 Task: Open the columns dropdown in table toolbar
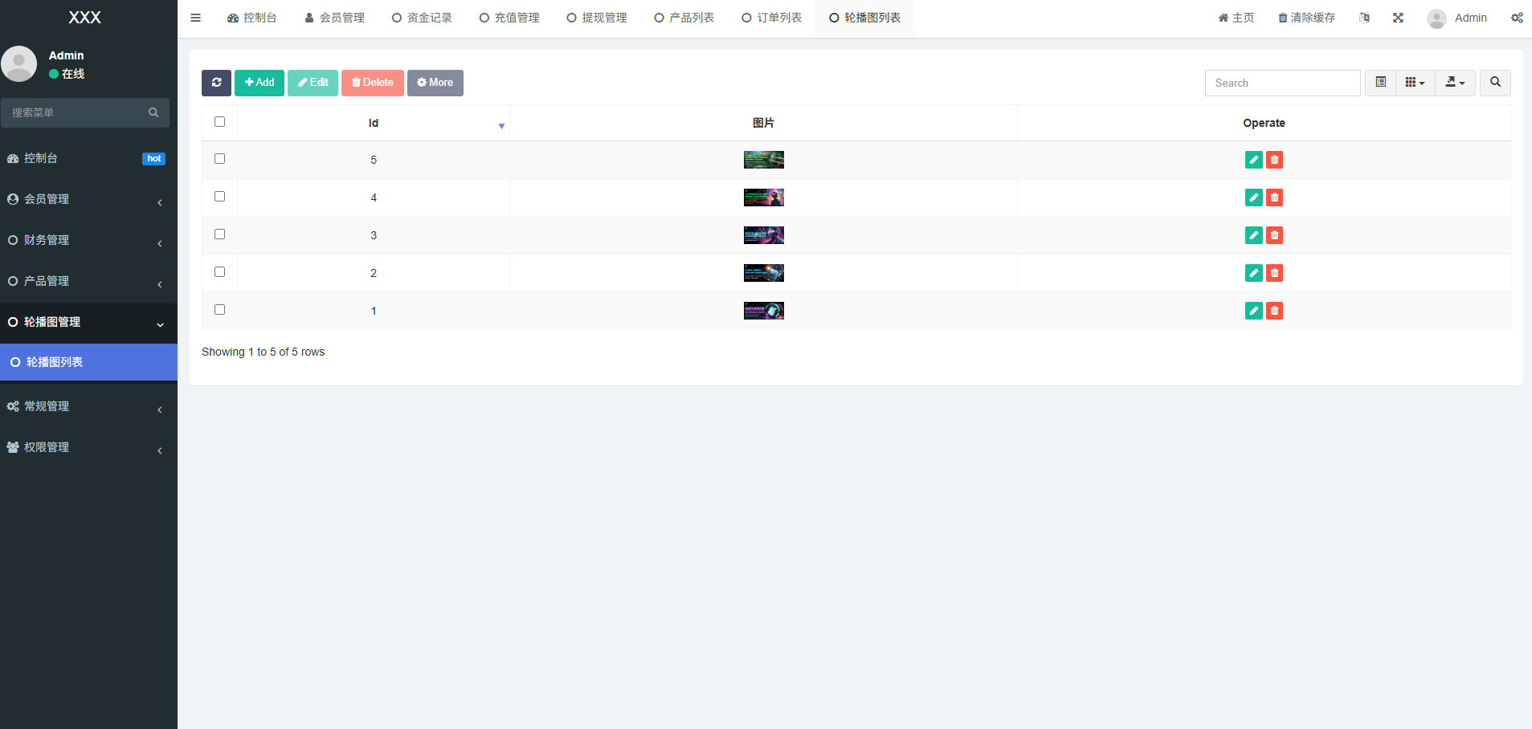(x=1415, y=83)
